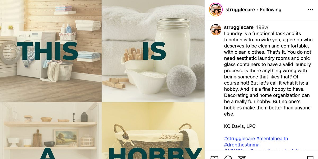Screen dimensions: 318x159
Task: Select the shelf photo with letter A
Action: click(x=51, y=131)
